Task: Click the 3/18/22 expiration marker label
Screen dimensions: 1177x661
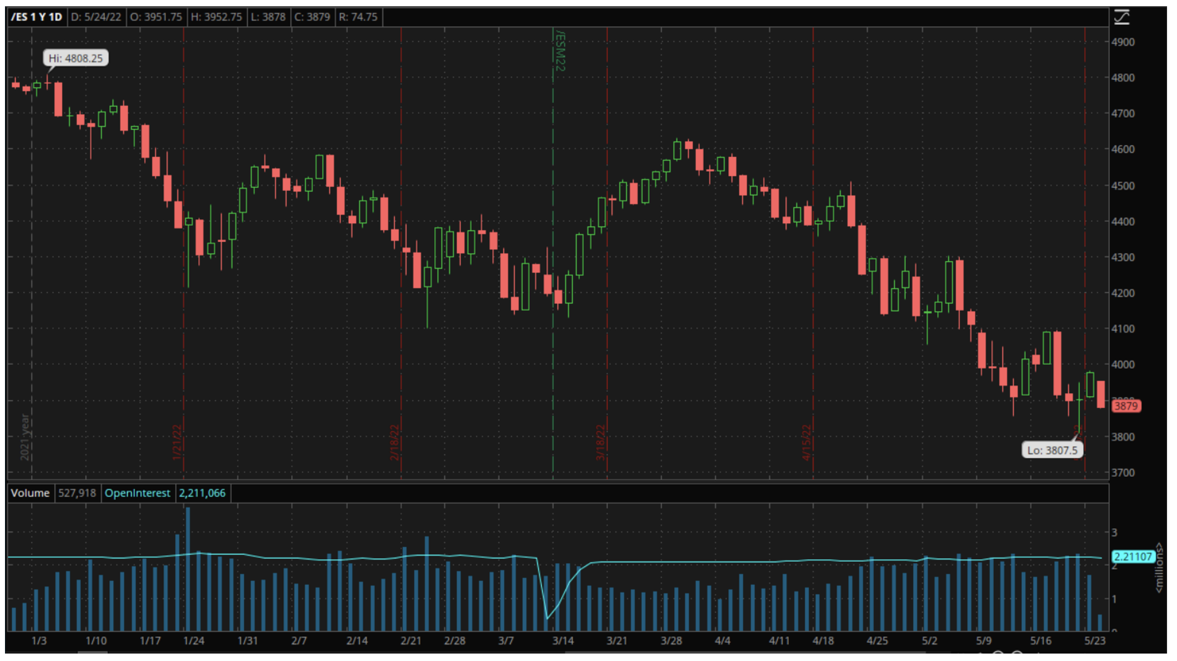Action: click(x=600, y=442)
